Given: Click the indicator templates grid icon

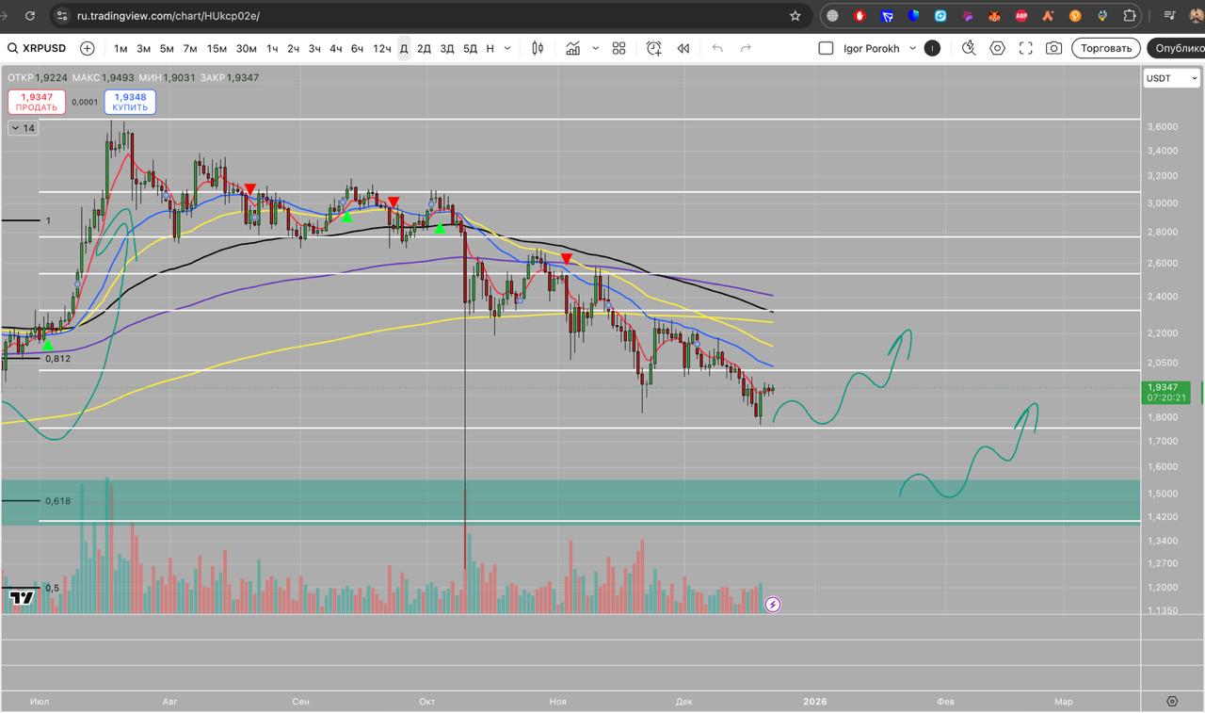Looking at the screenshot, I should click(619, 49).
